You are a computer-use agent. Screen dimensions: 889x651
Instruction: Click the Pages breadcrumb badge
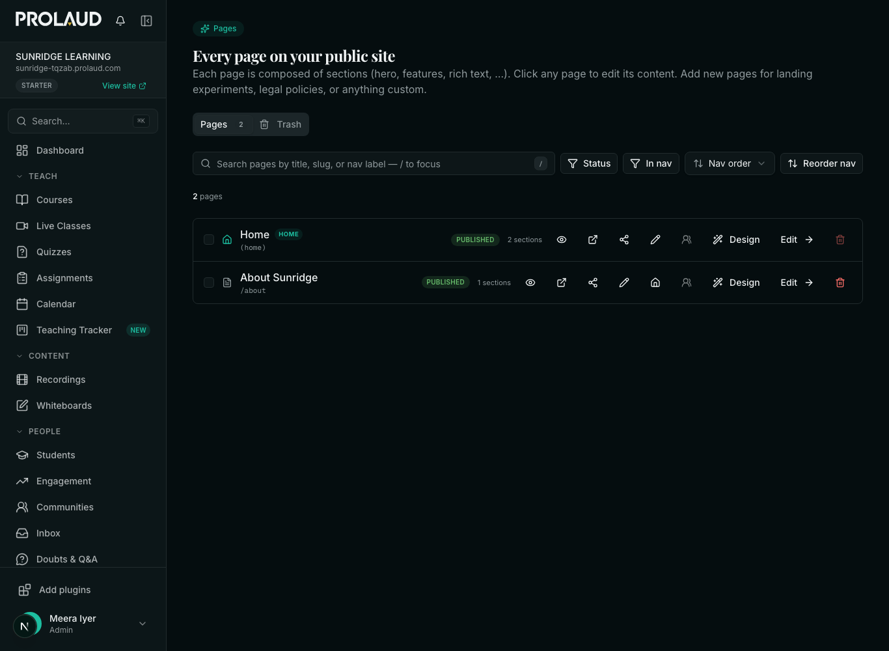point(218,29)
